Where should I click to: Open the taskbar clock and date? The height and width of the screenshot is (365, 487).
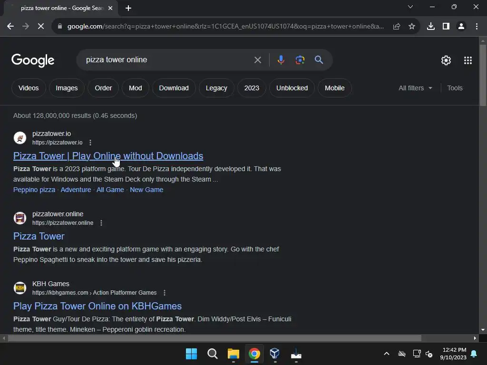(453, 354)
